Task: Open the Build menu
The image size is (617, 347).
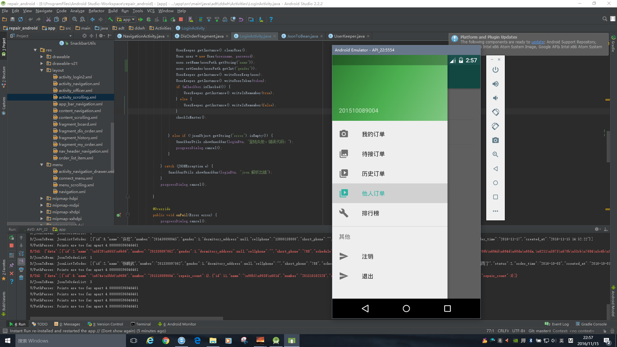Action: (113, 11)
